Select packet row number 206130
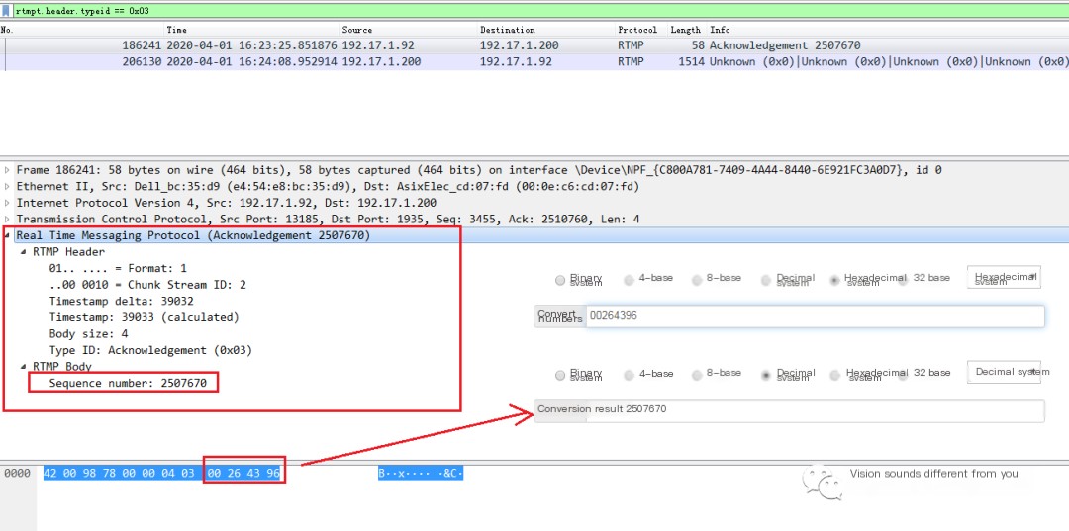 (x=534, y=62)
